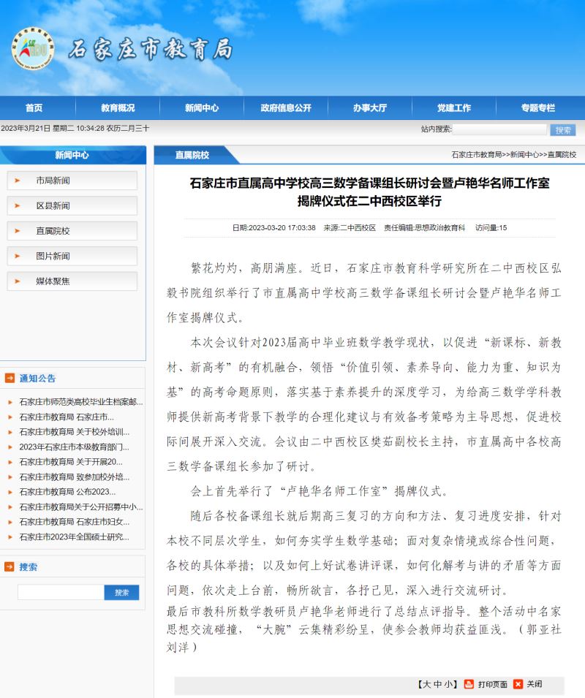
Task: Open the 首页 navigation menu item
Action: [34, 107]
